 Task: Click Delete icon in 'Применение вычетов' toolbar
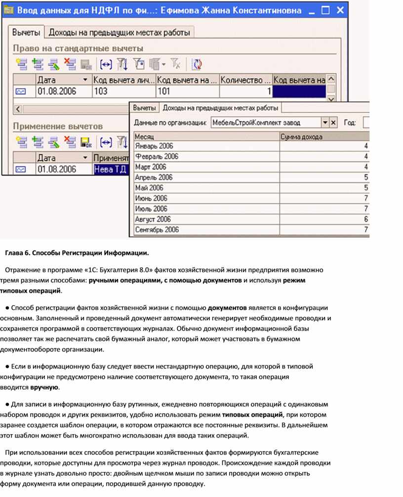[x=70, y=142]
